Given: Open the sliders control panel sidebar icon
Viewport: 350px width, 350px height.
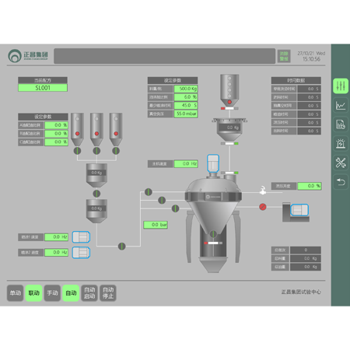Looking at the screenshot, I should pyautogui.click(x=341, y=86).
